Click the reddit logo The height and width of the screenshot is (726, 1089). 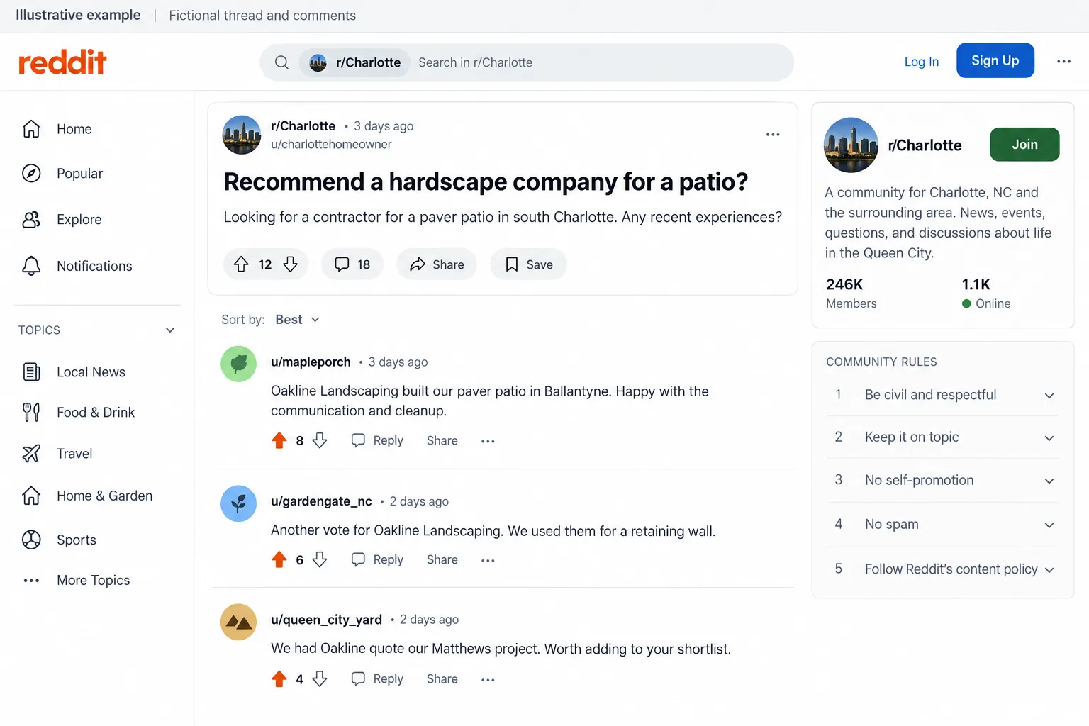[62, 62]
